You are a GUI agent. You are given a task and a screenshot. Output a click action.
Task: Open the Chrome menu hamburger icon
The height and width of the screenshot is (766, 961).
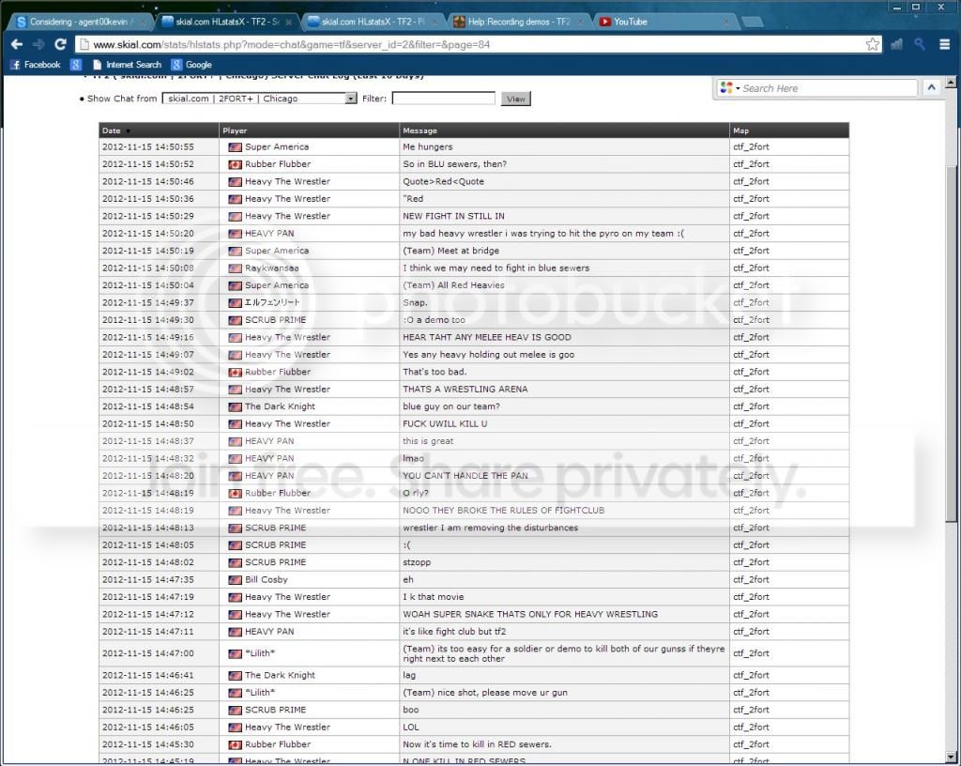click(944, 44)
